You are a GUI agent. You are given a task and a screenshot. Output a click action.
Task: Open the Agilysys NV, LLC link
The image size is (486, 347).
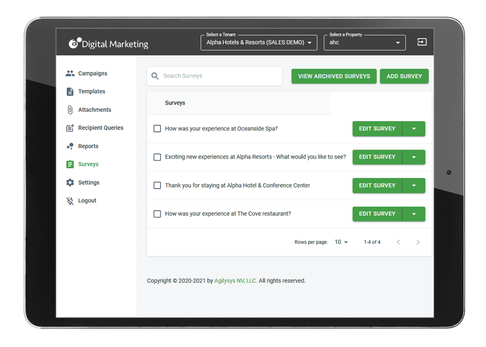[235, 281]
